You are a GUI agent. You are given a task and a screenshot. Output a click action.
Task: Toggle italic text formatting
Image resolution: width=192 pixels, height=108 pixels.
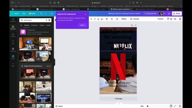coord(95,19)
